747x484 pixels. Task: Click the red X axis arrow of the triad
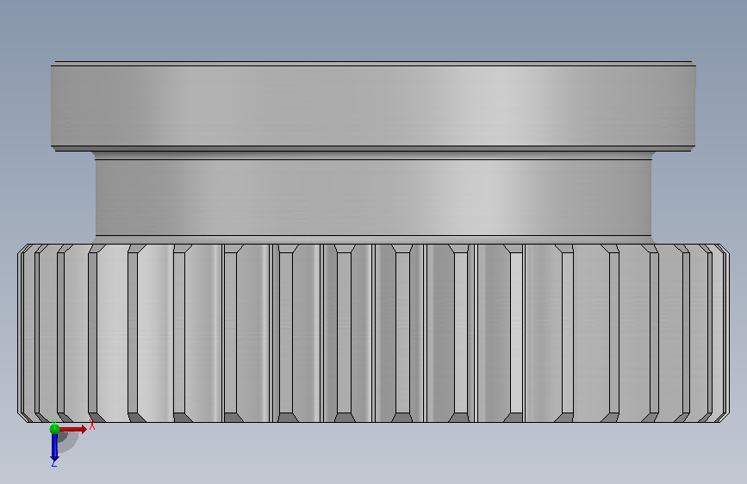pyautogui.click(x=72, y=429)
